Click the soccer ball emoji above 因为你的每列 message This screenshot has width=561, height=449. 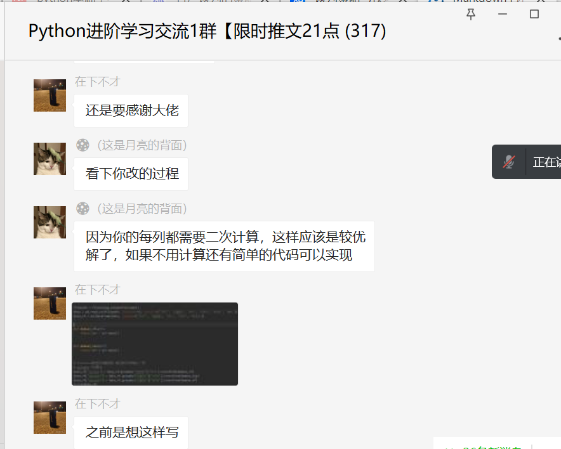[x=82, y=209]
